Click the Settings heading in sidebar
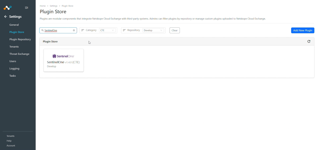The height and width of the screenshot is (150, 318). pos(15,17)
